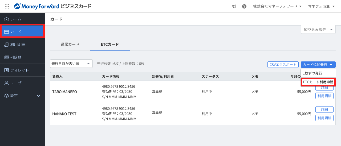This screenshot has width=341, height=146.
Task: Open the 株式会社マネーフォワード company dropdown
Action: 277,6
